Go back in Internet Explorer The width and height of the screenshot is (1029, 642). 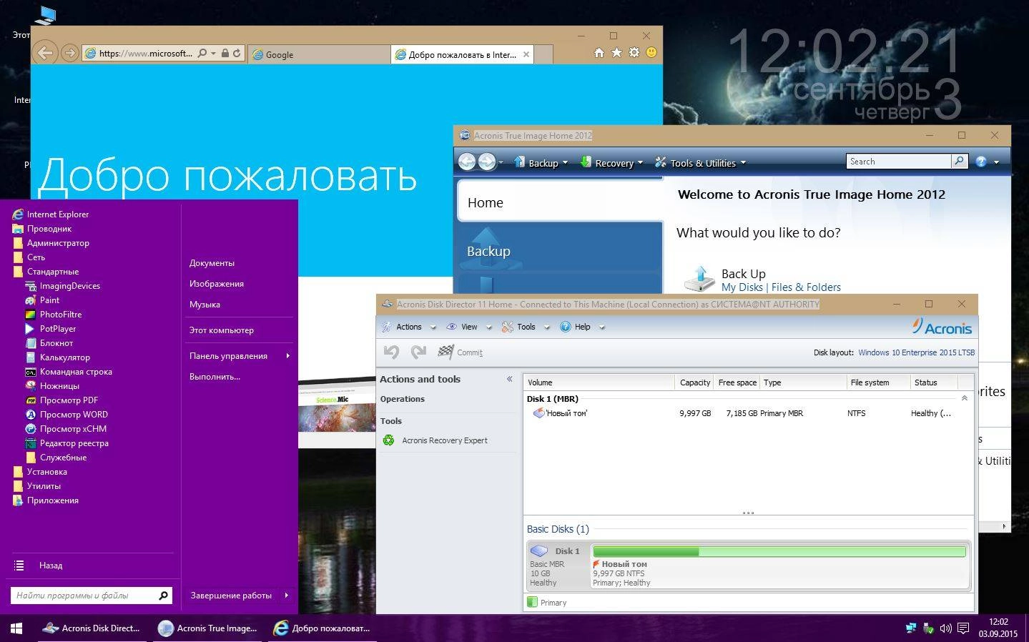click(45, 52)
